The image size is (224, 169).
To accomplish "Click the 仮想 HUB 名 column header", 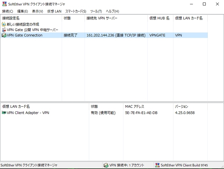I will 159,18.
